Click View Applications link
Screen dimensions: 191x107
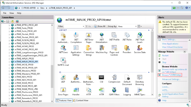click(170, 44)
